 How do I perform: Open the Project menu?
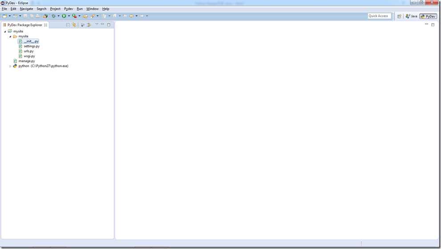55,9
